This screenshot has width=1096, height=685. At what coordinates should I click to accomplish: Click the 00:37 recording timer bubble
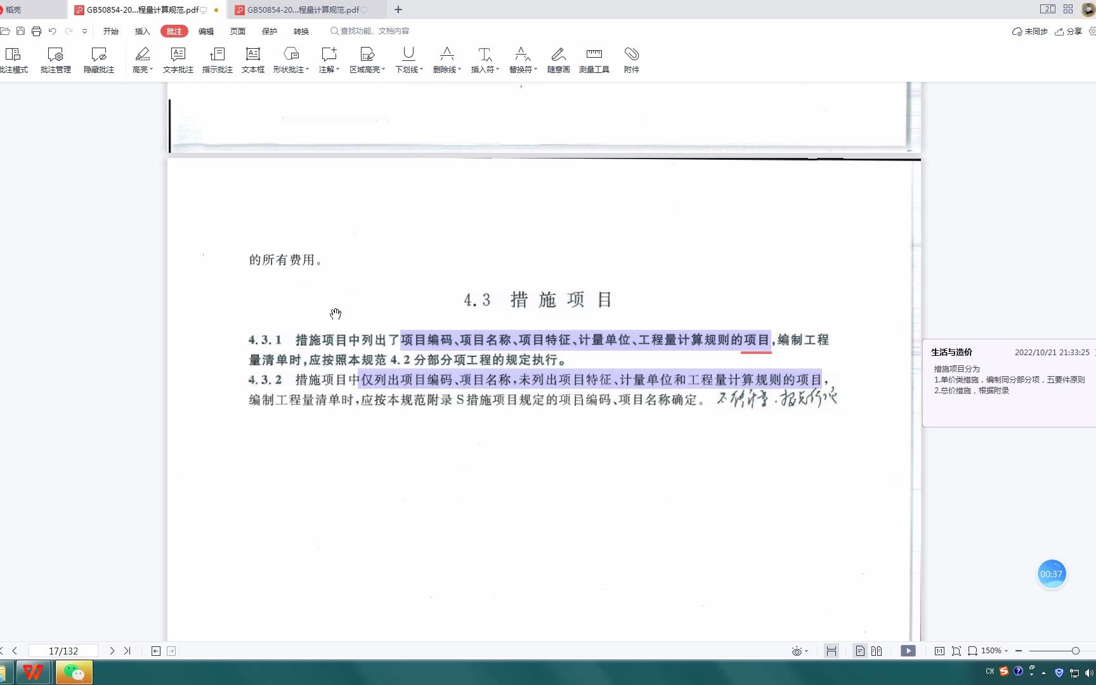(x=1052, y=574)
